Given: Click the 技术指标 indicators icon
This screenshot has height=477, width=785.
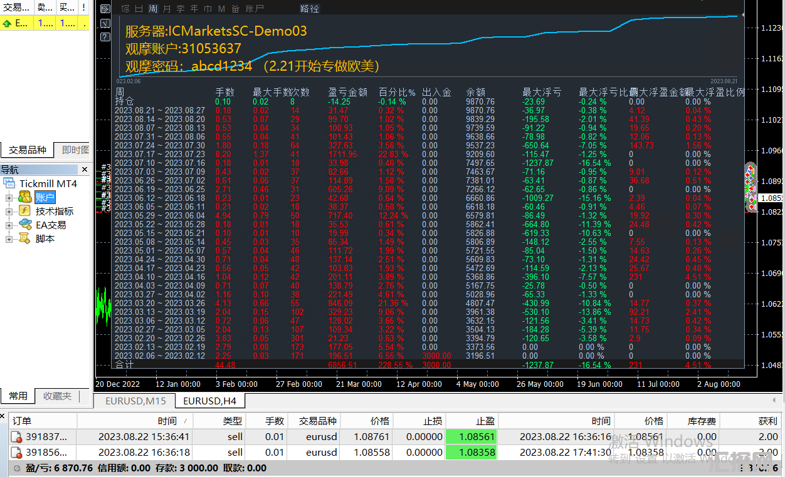Looking at the screenshot, I should coord(25,212).
